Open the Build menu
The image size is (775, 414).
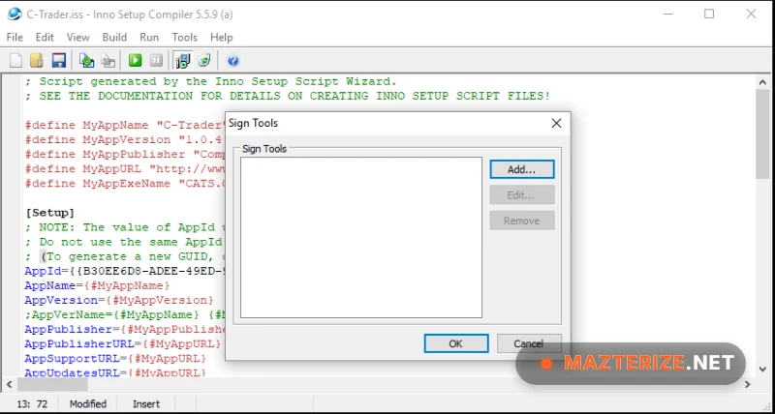tap(114, 38)
